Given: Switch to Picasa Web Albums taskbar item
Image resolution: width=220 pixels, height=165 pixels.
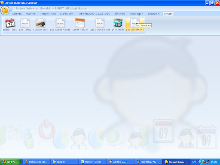Looking at the screenshot, I should (x=37, y=162).
